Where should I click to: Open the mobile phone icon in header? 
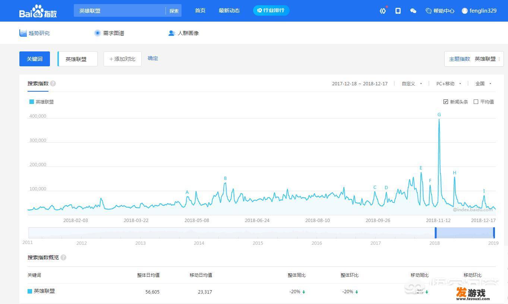coord(398,11)
